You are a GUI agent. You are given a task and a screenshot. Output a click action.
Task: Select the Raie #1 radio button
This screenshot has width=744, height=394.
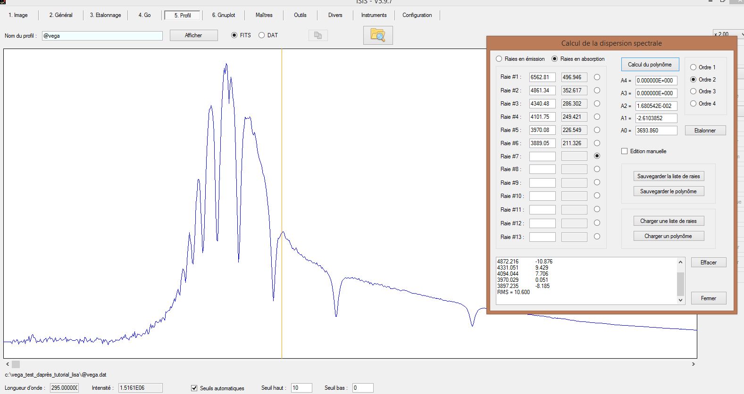click(597, 77)
